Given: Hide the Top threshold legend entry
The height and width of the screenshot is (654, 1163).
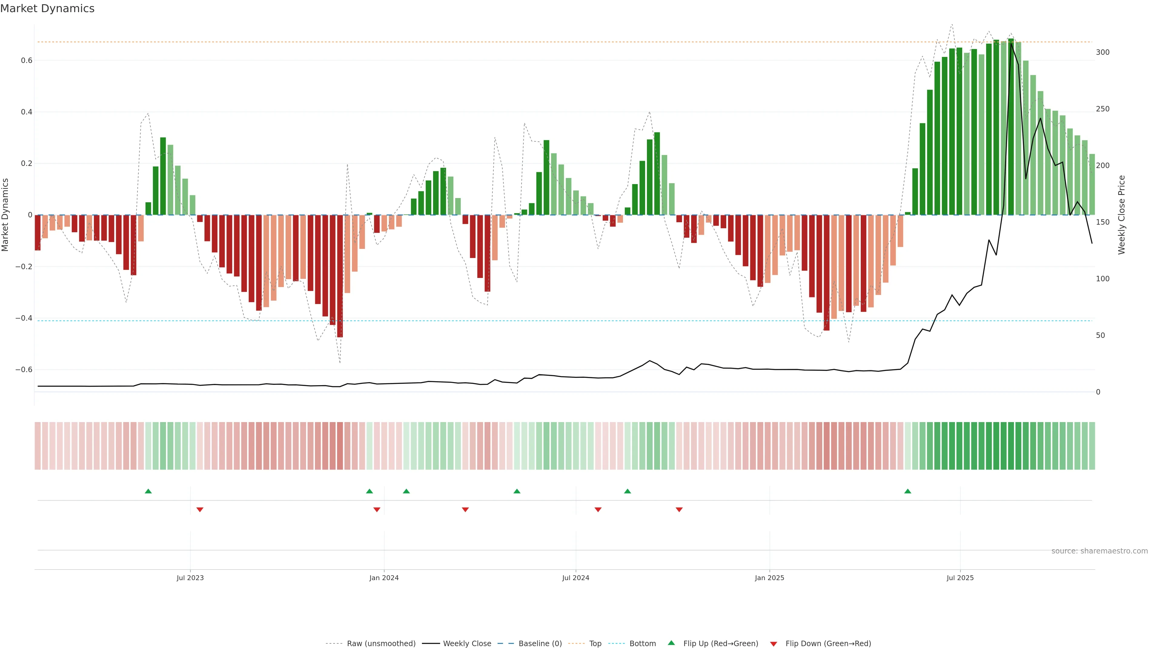Looking at the screenshot, I should pyautogui.click(x=595, y=644).
